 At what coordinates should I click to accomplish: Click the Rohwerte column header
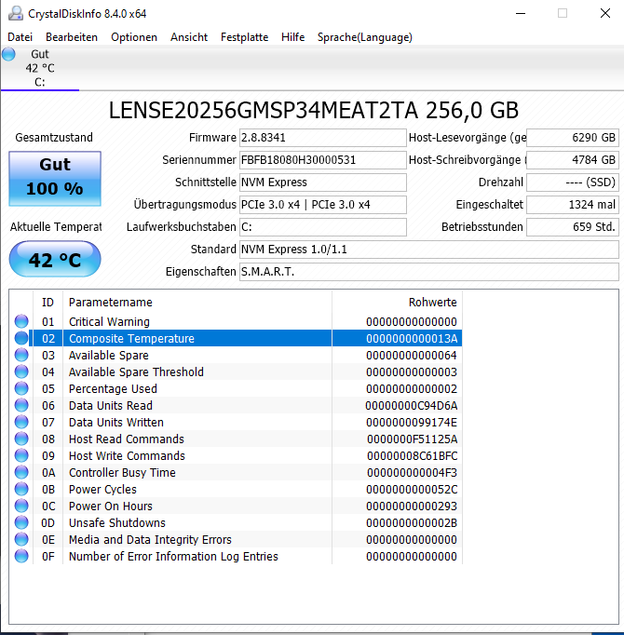[x=397, y=302]
